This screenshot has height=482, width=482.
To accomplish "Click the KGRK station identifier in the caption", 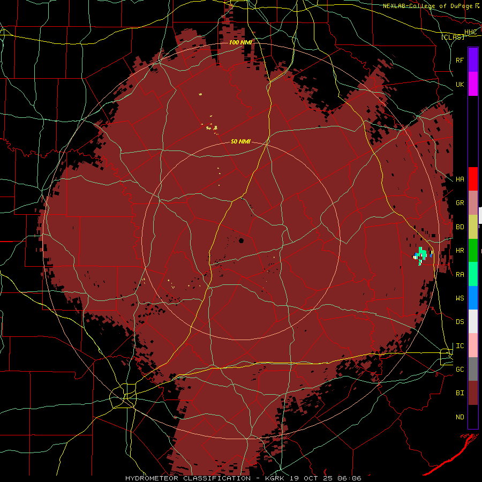I will click(x=275, y=478).
